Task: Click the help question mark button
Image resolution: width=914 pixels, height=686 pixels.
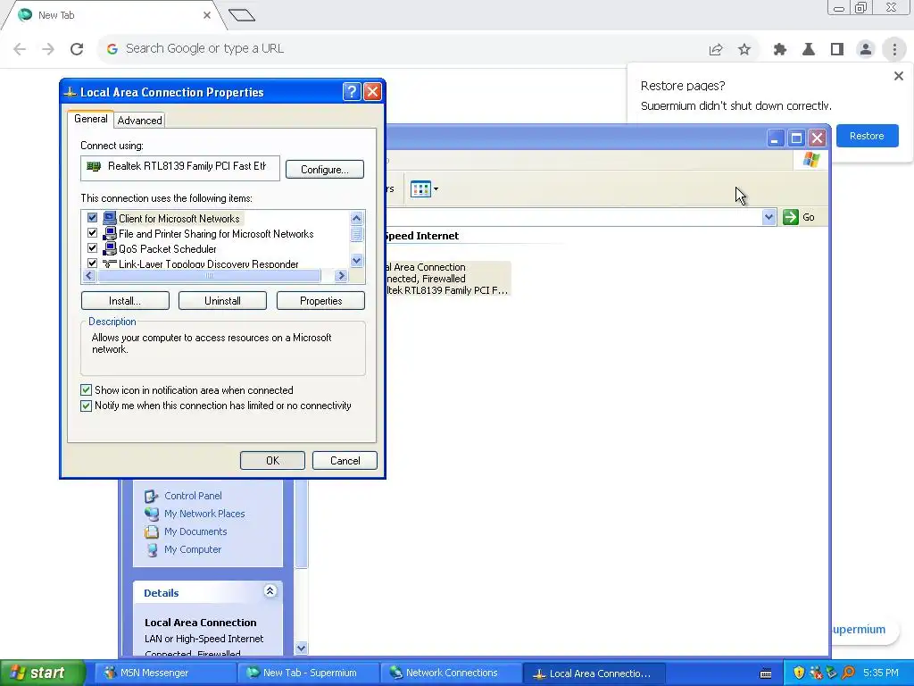Action: point(352,92)
